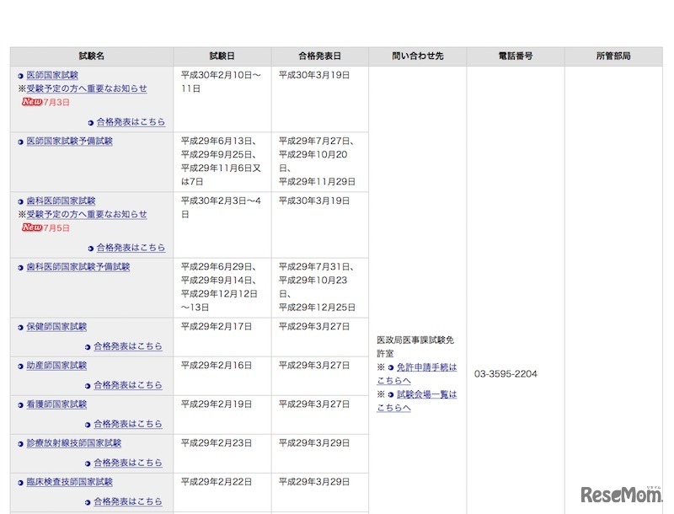
Task: Open the 助産師国家試験 link
Action: pos(55,366)
